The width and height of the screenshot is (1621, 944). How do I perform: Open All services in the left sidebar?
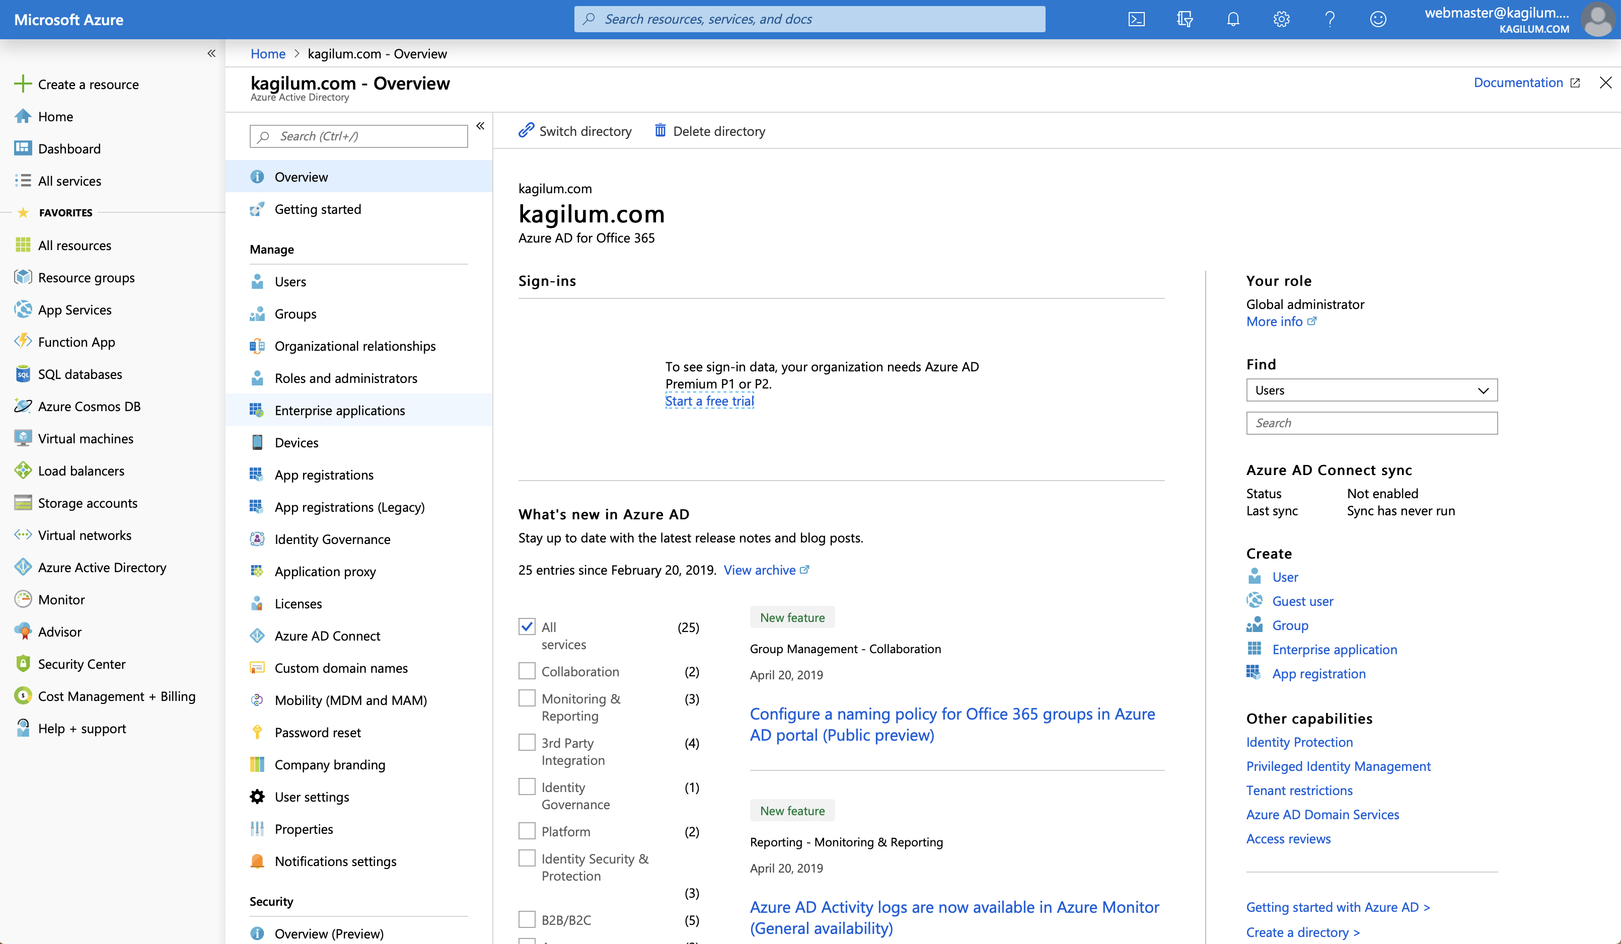click(113, 180)
